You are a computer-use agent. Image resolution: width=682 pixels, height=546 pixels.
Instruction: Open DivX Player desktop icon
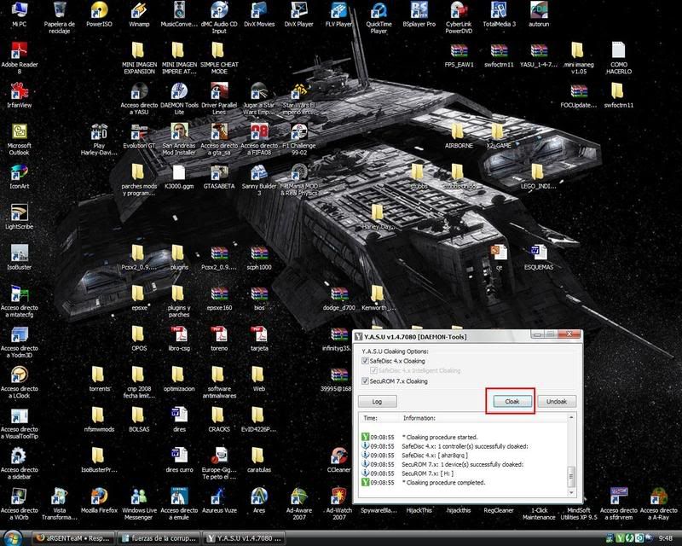click(x=299, y=15)
